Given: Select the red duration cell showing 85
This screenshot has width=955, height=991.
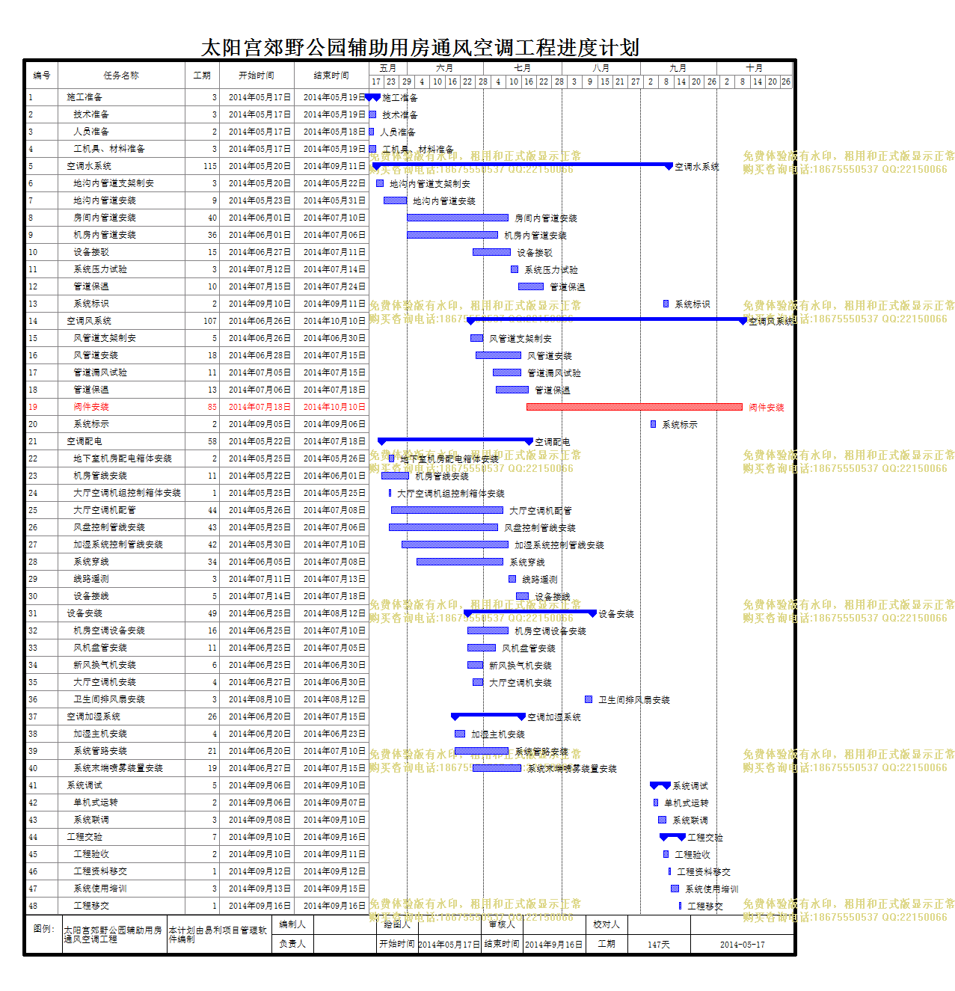Looking at the screenshot, I should tap(212, 407).
